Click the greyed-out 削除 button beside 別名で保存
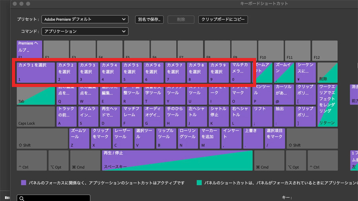 coord(181,19)
